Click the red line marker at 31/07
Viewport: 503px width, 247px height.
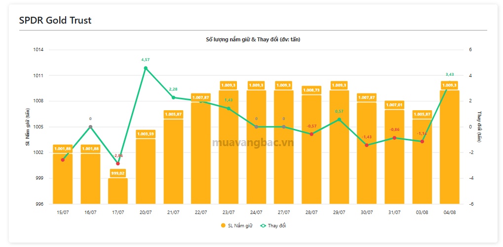point(394,138)
